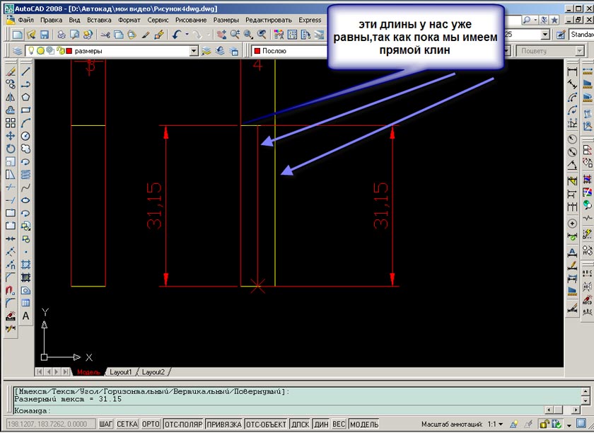Select the Line draw tool
The image size is (594, 433).
tap(25, 71)
